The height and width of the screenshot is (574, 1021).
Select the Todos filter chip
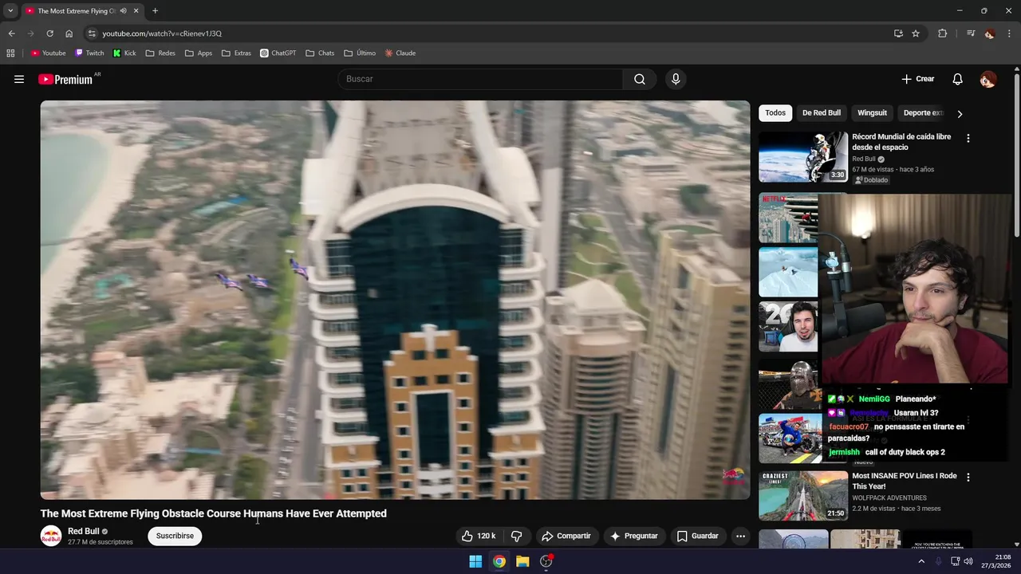click(x=775, y=113)
